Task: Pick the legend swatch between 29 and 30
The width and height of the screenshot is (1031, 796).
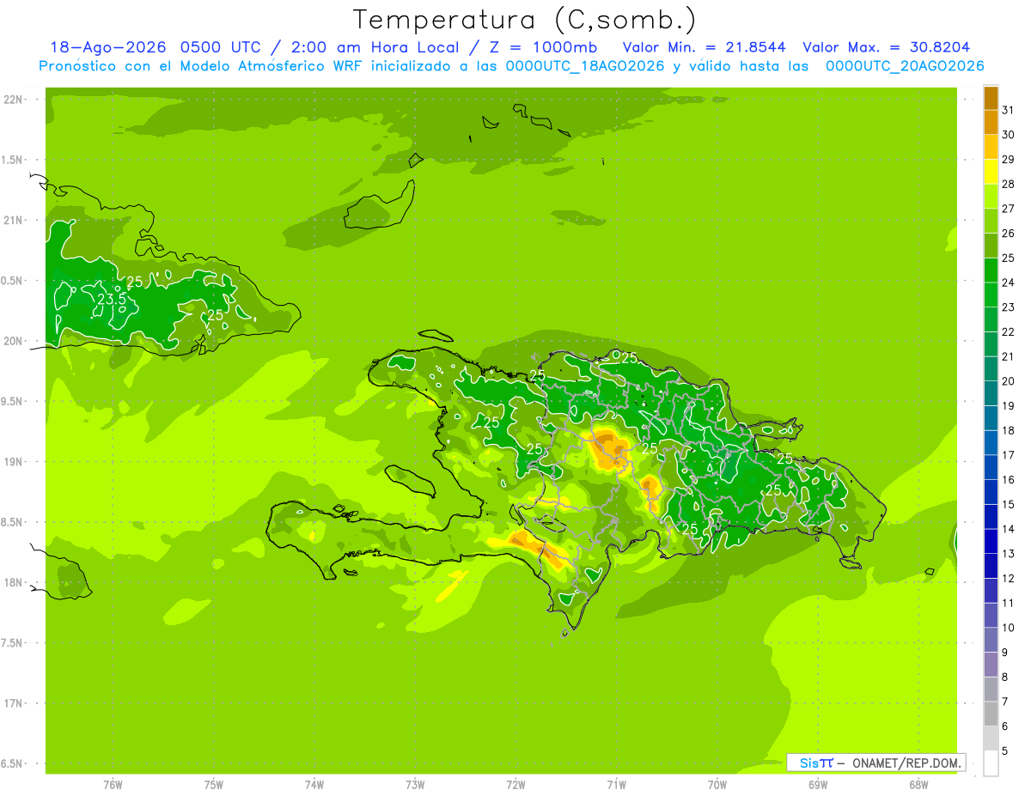Action: click(x=991, y=148)
